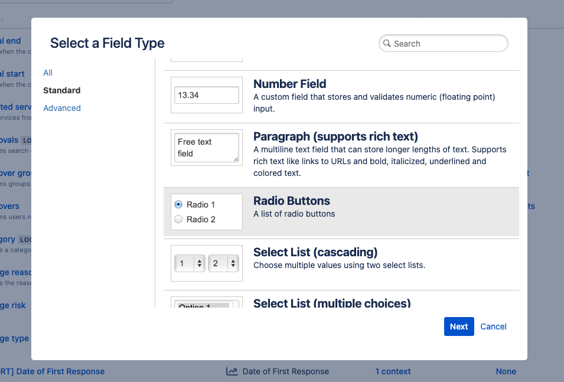Click the Number Field preview showing 13.34
Screen dimensions: 564x382
click(206, 94)
